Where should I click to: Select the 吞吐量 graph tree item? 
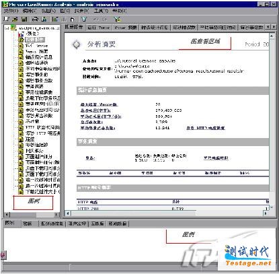click(32, 121)
